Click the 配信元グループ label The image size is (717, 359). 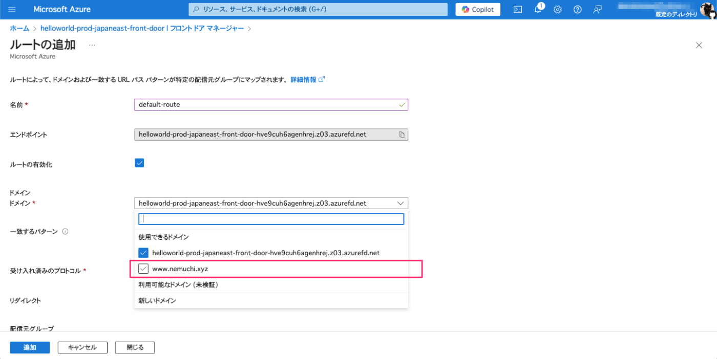(32, 328)
